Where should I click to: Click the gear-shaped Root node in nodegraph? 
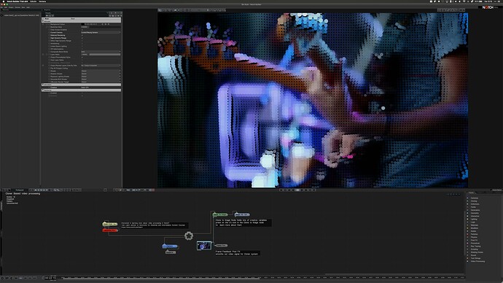pyautogui.click(x=189, y=236)
